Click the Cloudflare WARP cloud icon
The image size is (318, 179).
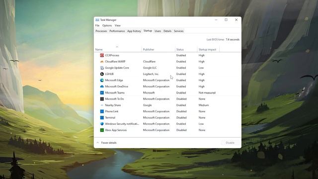pos(102,62)
